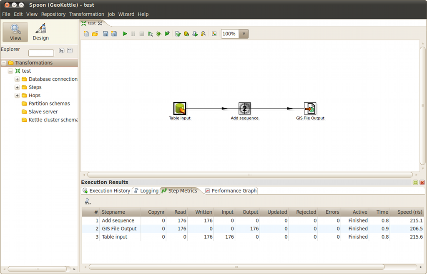Open the Execution History tab
The height and width of the screenshot is (274, 427).
(106, 190)
